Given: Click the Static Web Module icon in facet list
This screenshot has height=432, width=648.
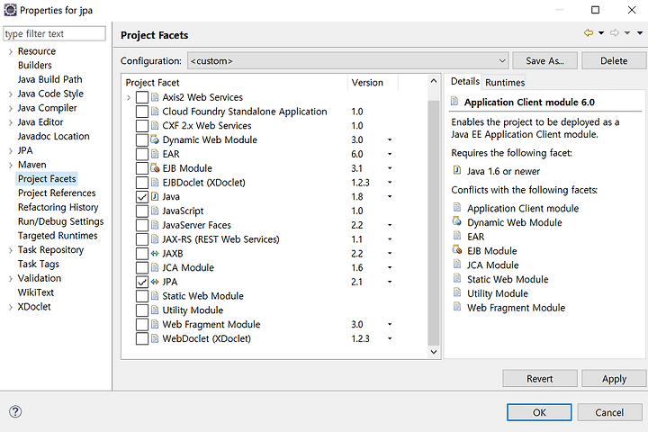Looking at the screenshot, I should point(155,296).
